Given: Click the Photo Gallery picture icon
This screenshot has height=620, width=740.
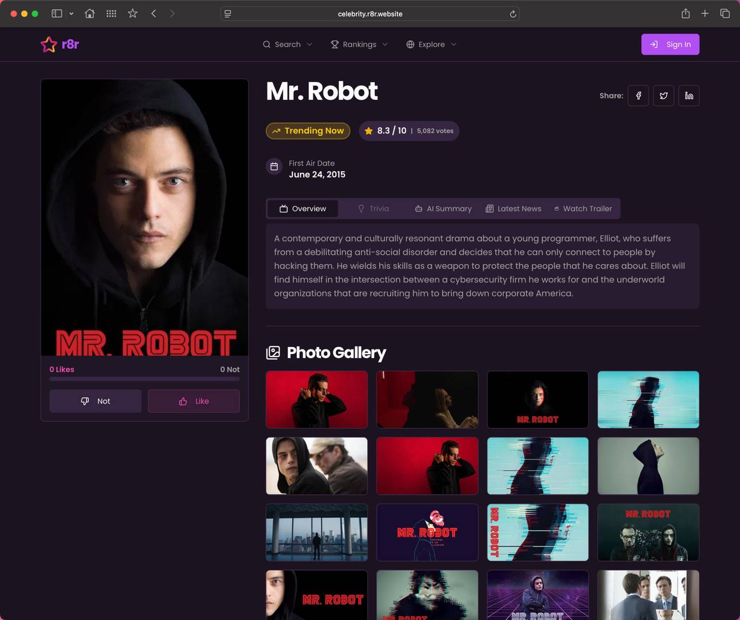Looking at the screenshot, I should [x=274, y=352].
